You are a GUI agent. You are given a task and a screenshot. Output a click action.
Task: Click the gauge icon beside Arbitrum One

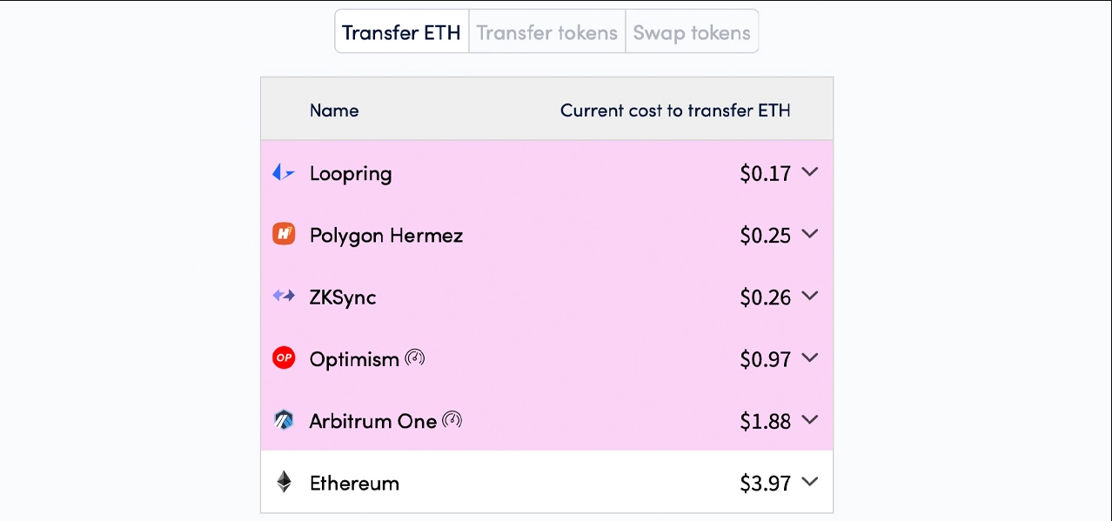452,420
